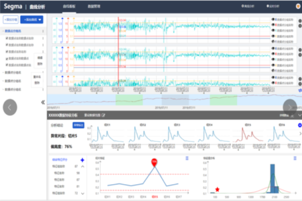302x201 pixels.
Task: Uncheck the third data point checkbox in sidebar
Action: tap(7, 52)
